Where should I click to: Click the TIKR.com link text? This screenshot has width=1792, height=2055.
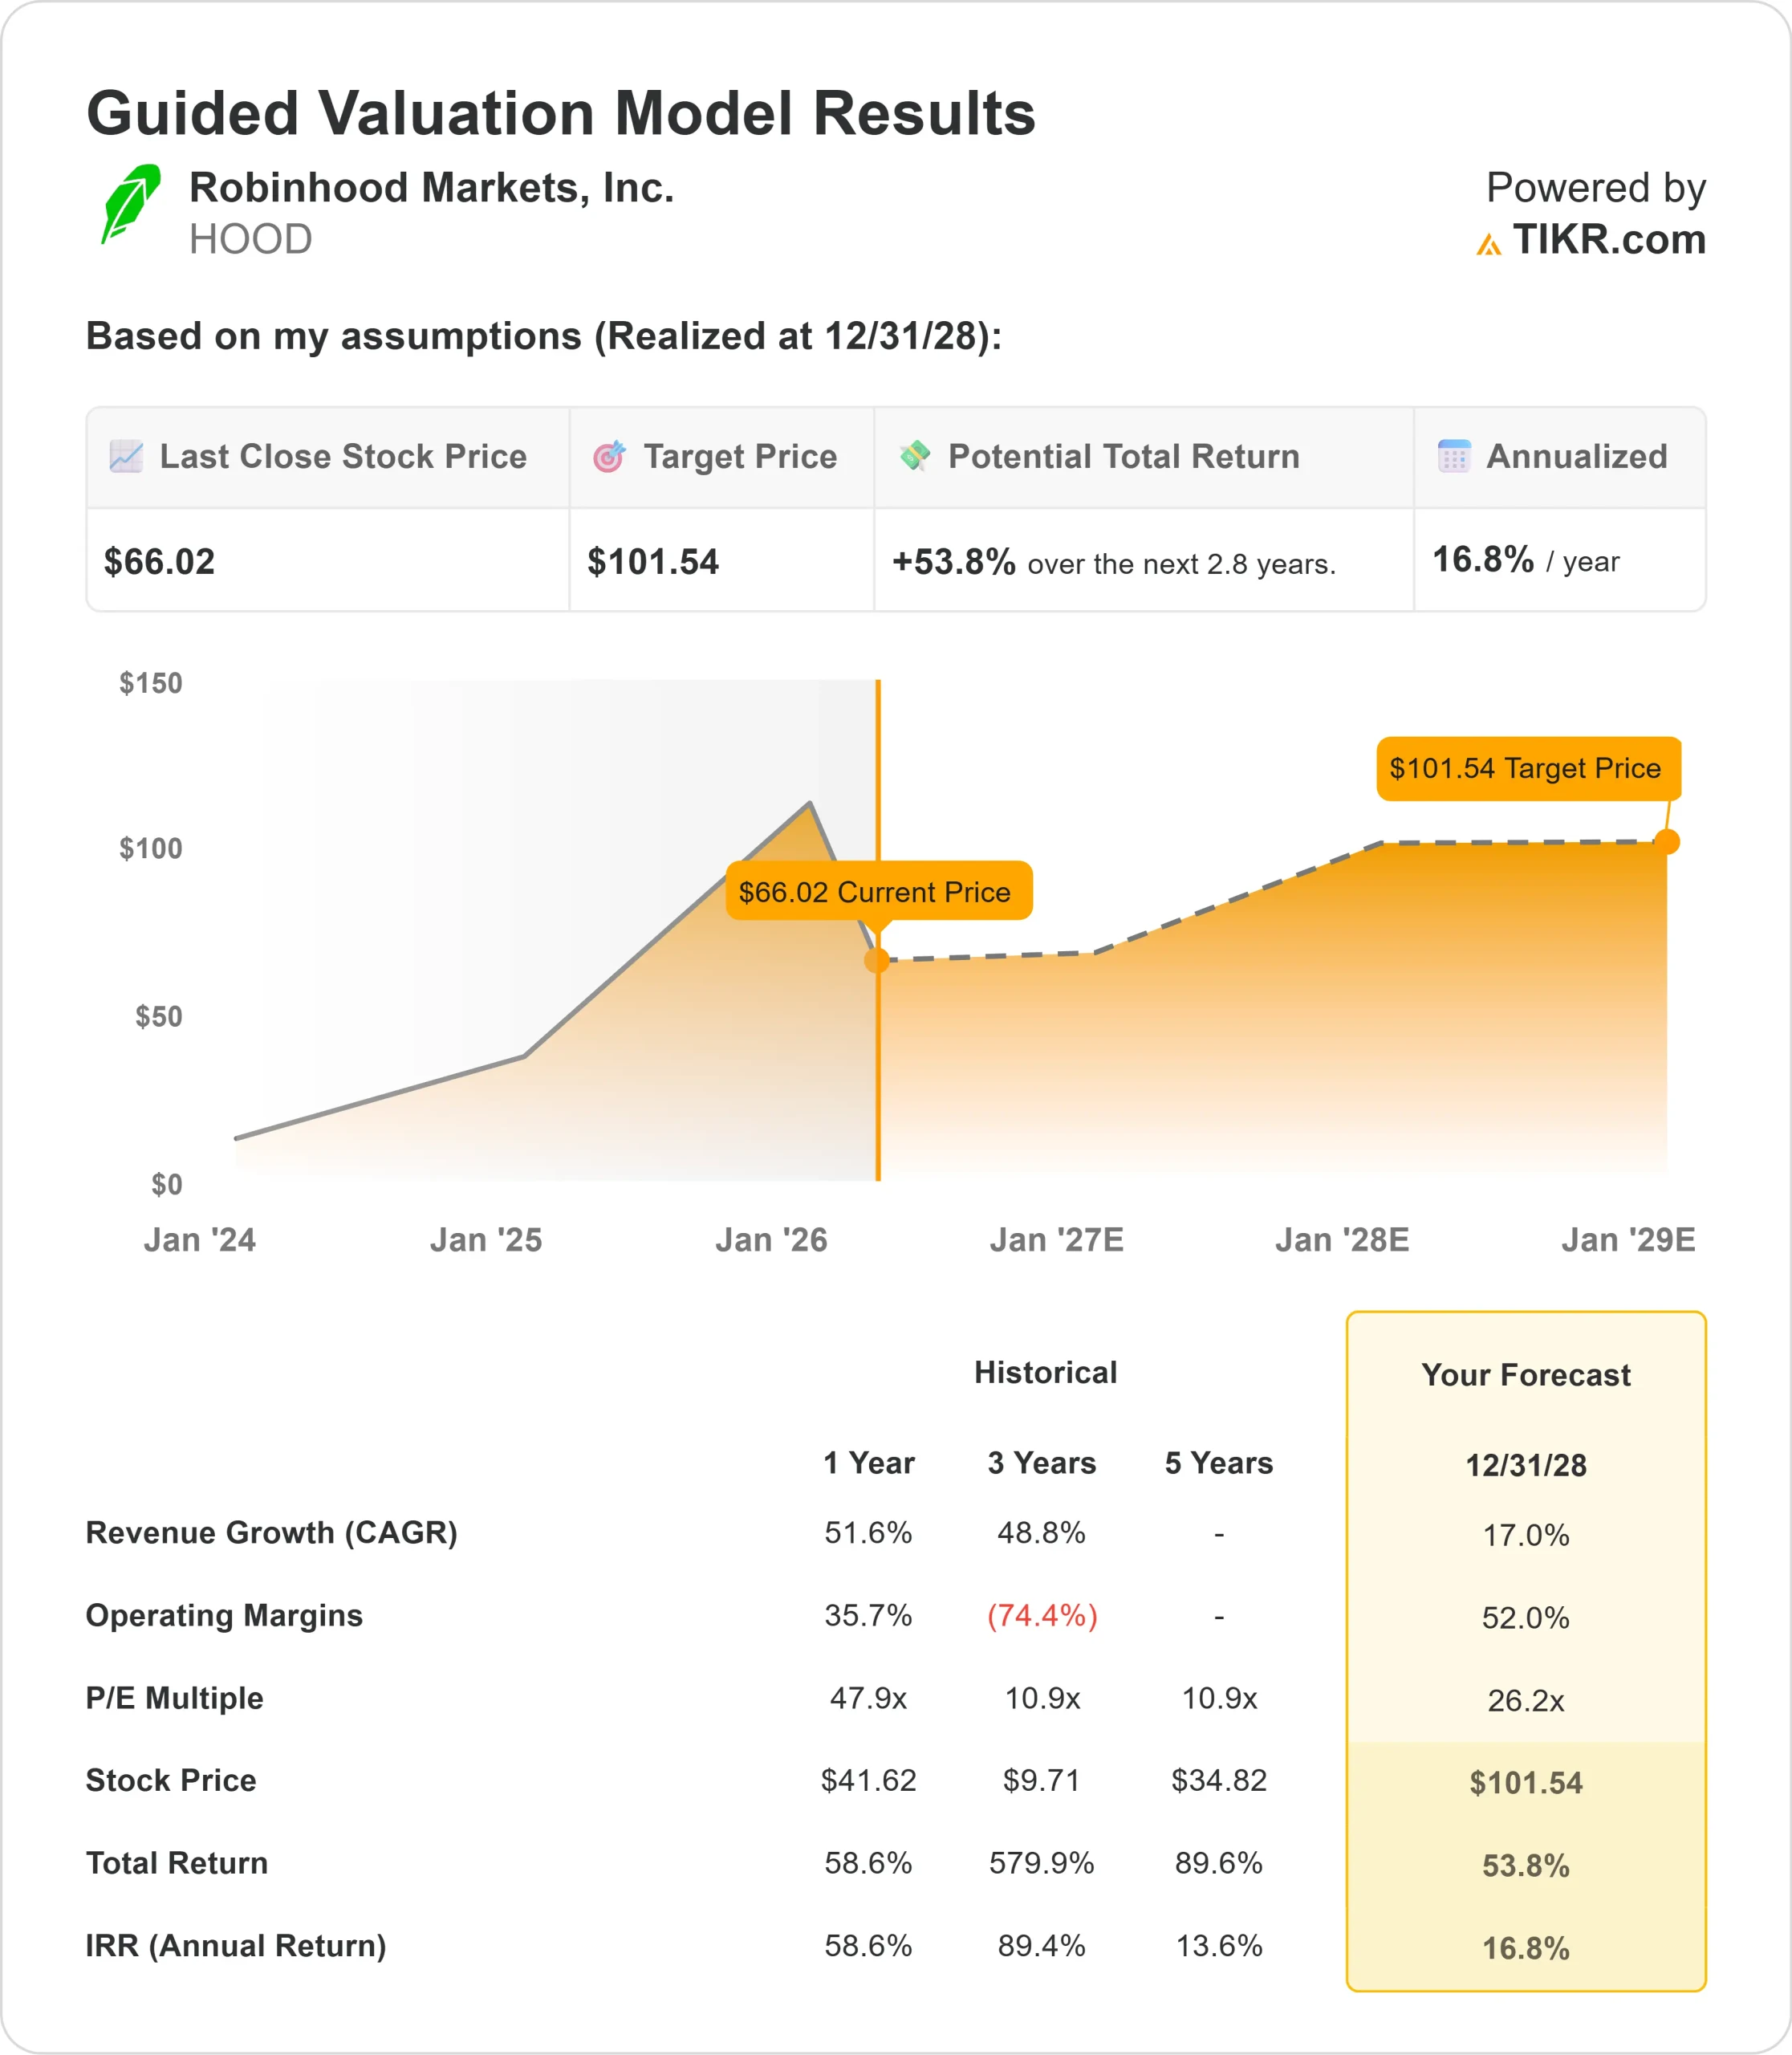tap(1608, 240)
